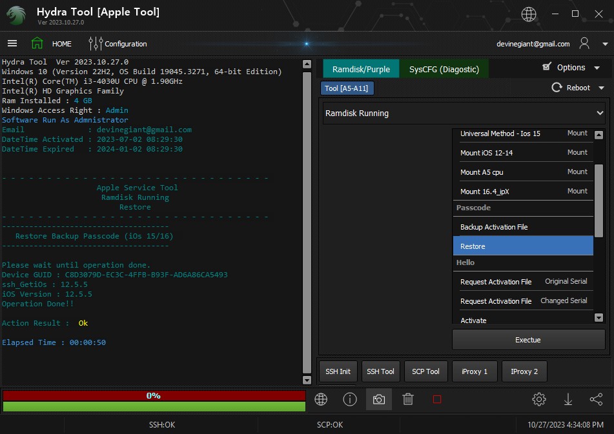The width and height of the screenshot is (614, 434).
Task: Click the globe icon in bottom toolbar
Action: (x=321, y=399)
